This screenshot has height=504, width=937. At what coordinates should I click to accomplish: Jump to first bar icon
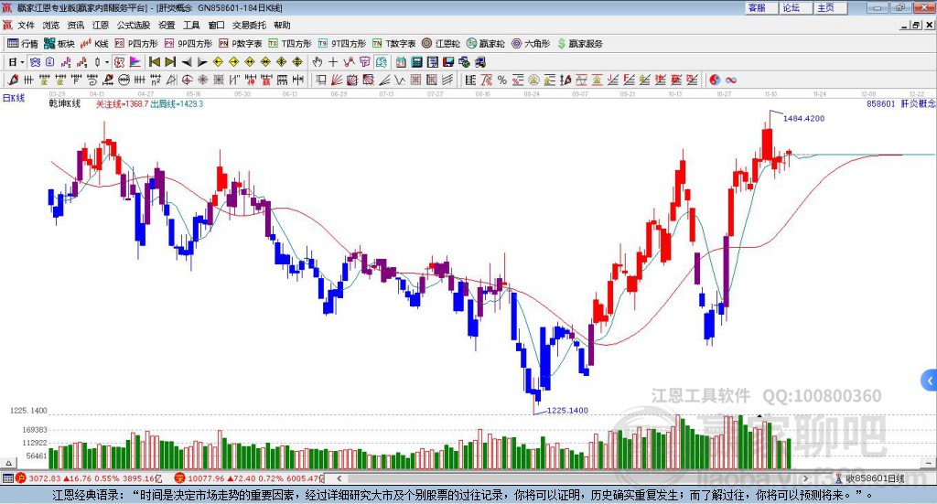pos(154,62)
